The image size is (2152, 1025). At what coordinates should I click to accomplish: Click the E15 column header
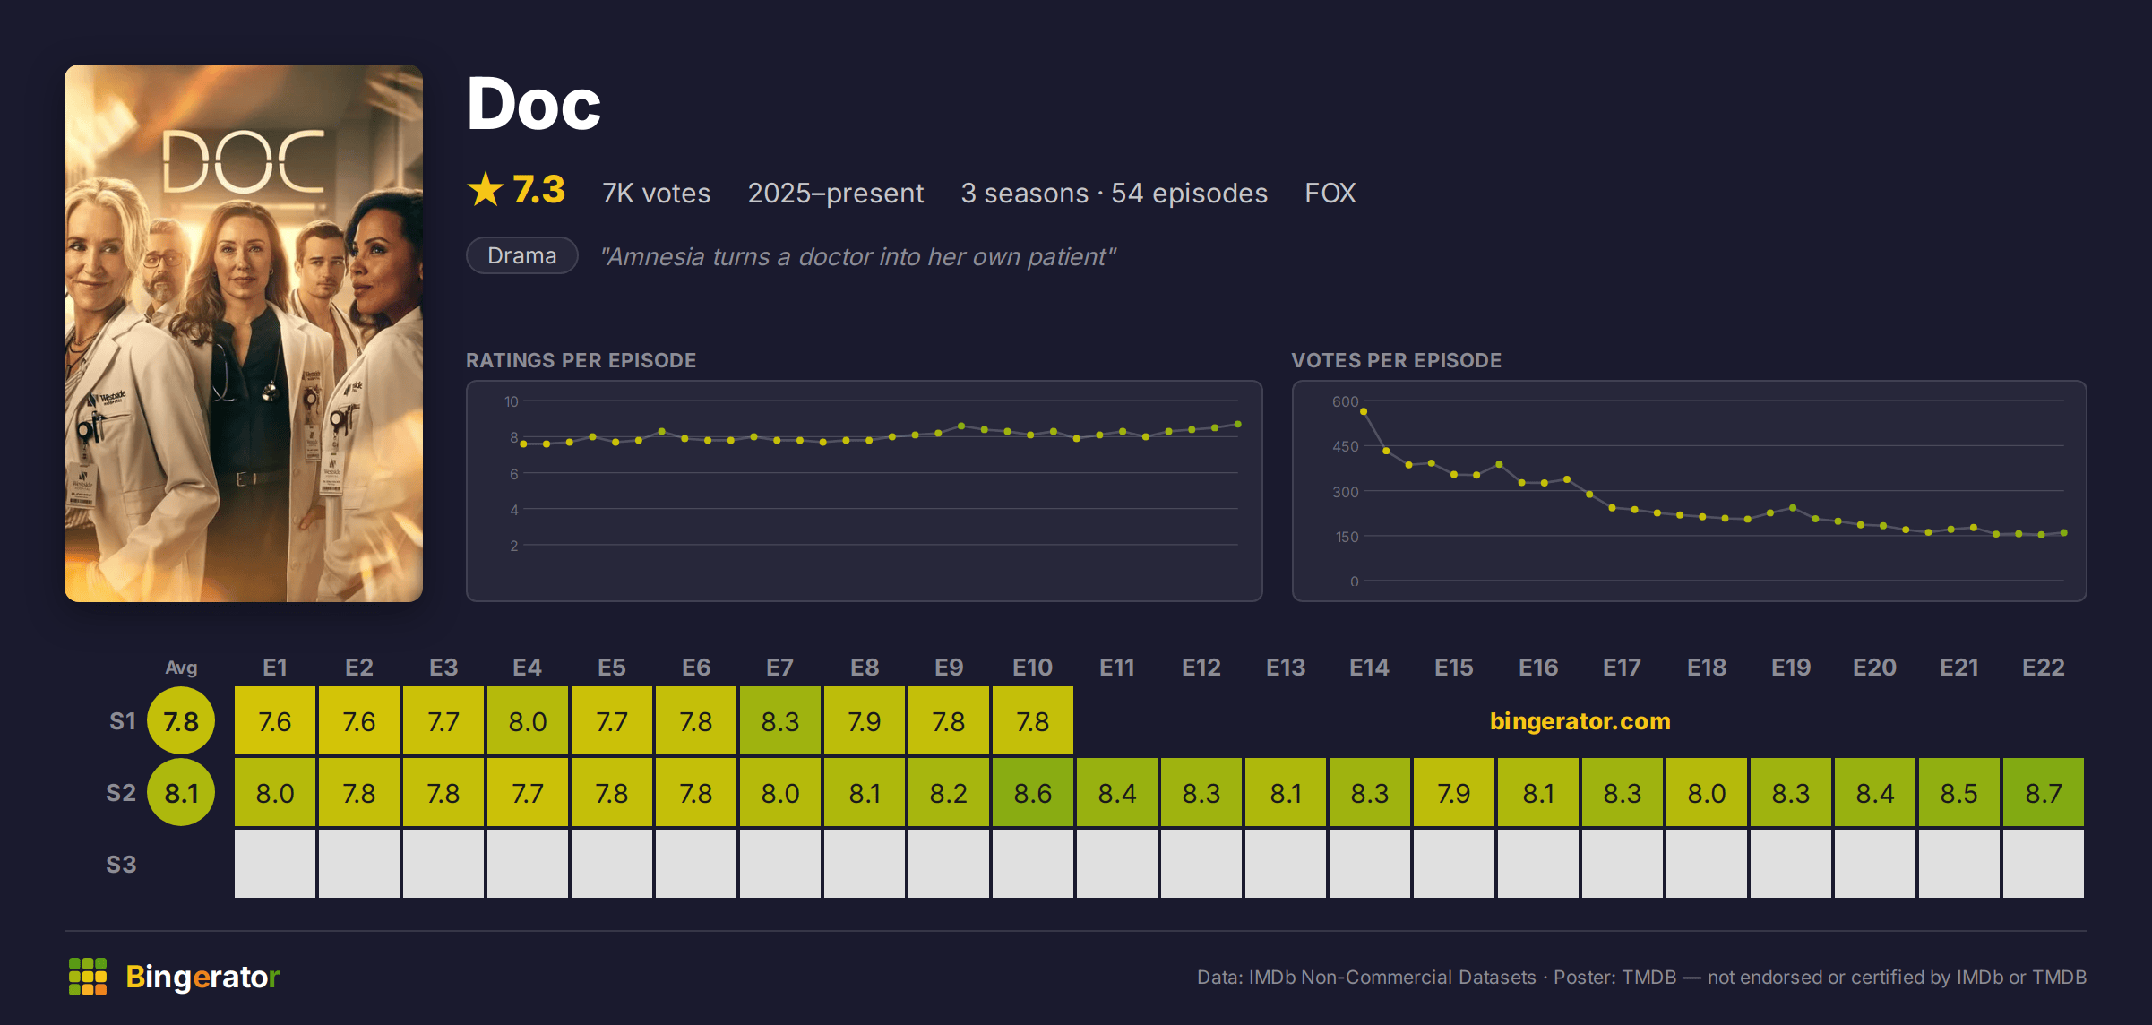(x=1454, y=668)
